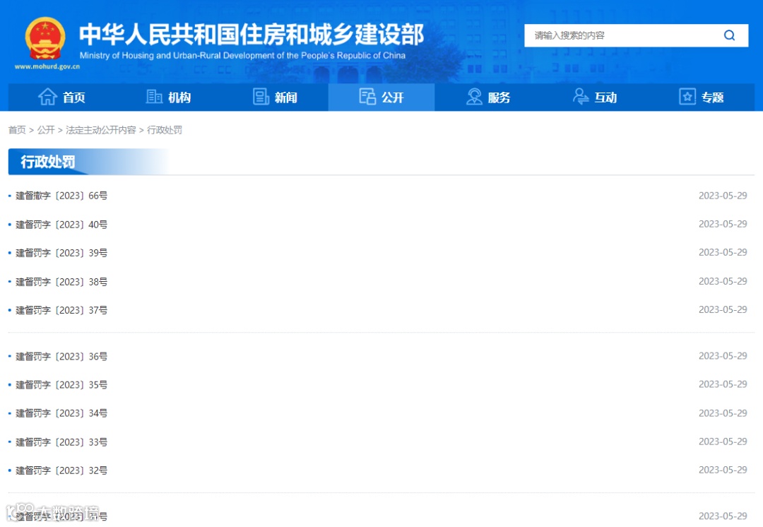Viewport: 763px width, 527px height.
Task: Open document 建督罚字〔2023〕36号
Action: point(61,356)
